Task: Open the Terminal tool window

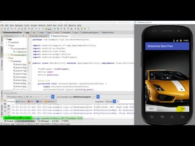Action: (x=9, y=121)
